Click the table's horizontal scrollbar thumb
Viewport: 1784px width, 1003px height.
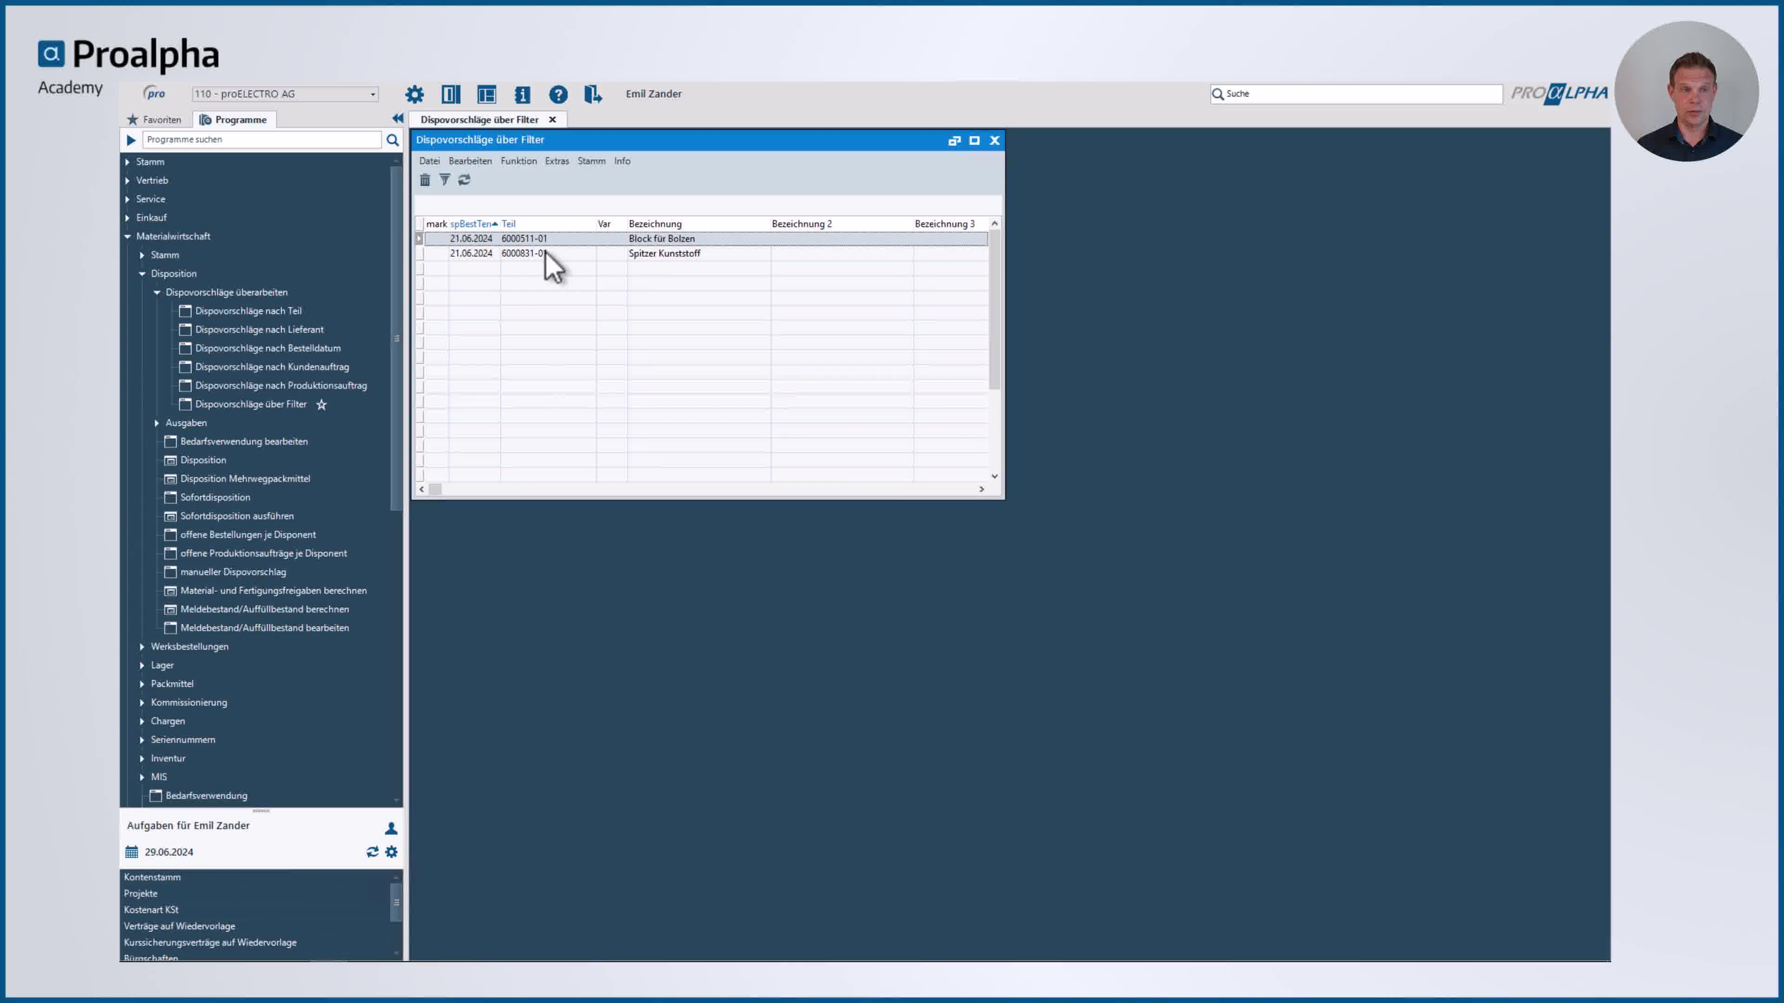[x=435, y=489]
